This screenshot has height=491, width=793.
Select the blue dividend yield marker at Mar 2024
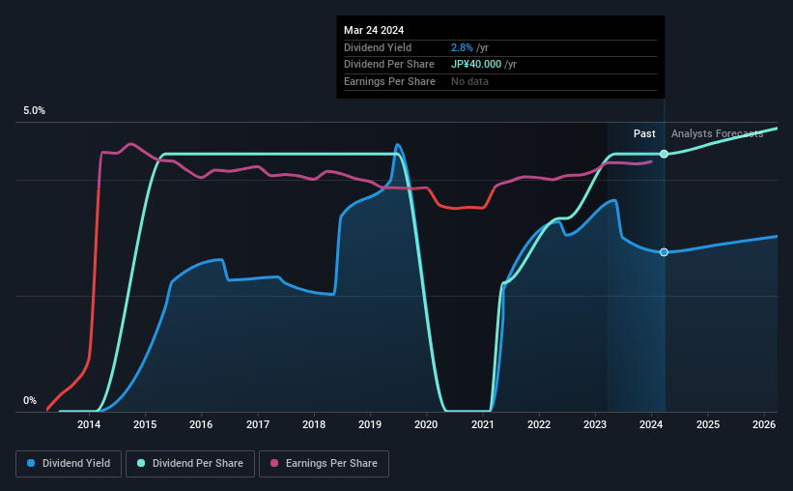click(664, 252)
